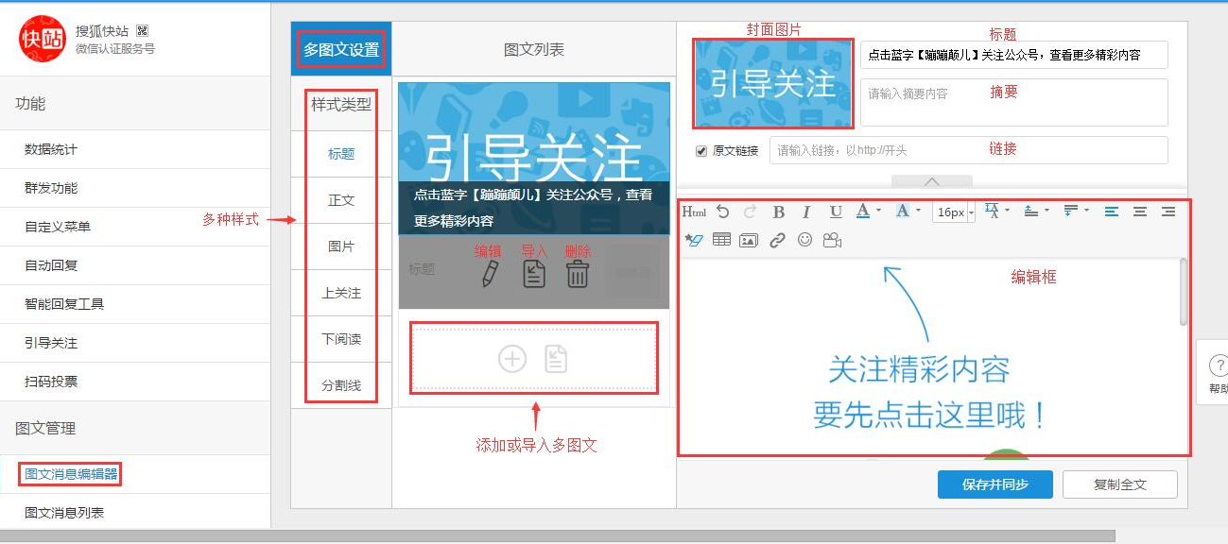Toggle the 原文链接 checkbox
Image resolution: width=1228 pixels, height=544 pixels.
[701, 151]
